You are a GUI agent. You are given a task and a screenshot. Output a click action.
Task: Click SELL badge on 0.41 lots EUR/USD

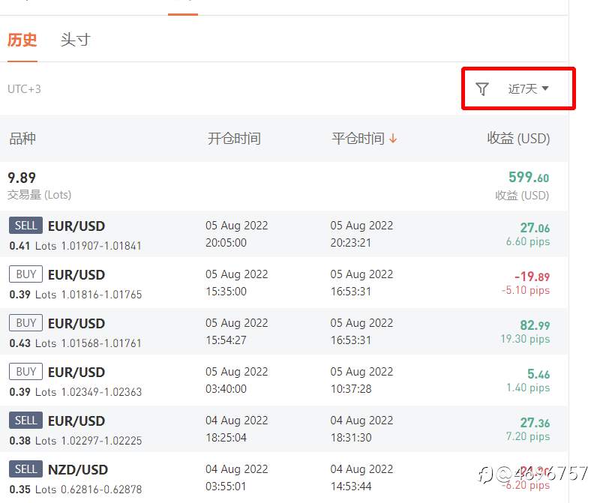[x=25, y=226]
